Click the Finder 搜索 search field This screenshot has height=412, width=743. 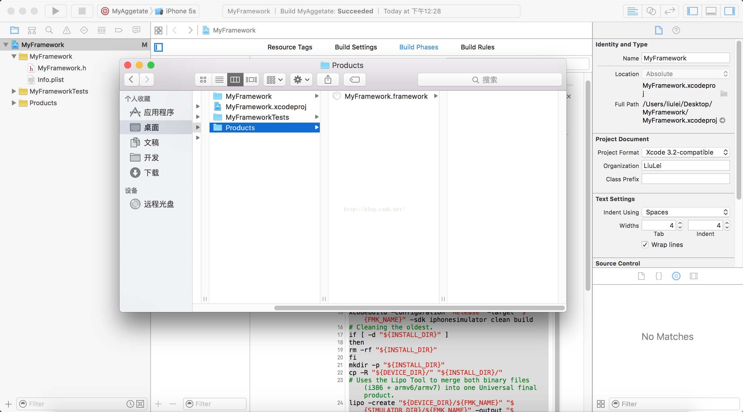490,80
